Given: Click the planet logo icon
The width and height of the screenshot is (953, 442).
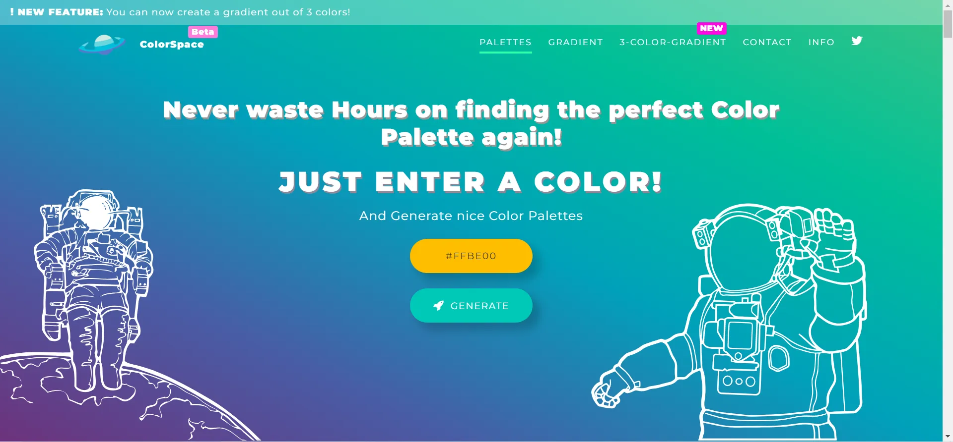Looking at the screenshot, I should 102,44.
